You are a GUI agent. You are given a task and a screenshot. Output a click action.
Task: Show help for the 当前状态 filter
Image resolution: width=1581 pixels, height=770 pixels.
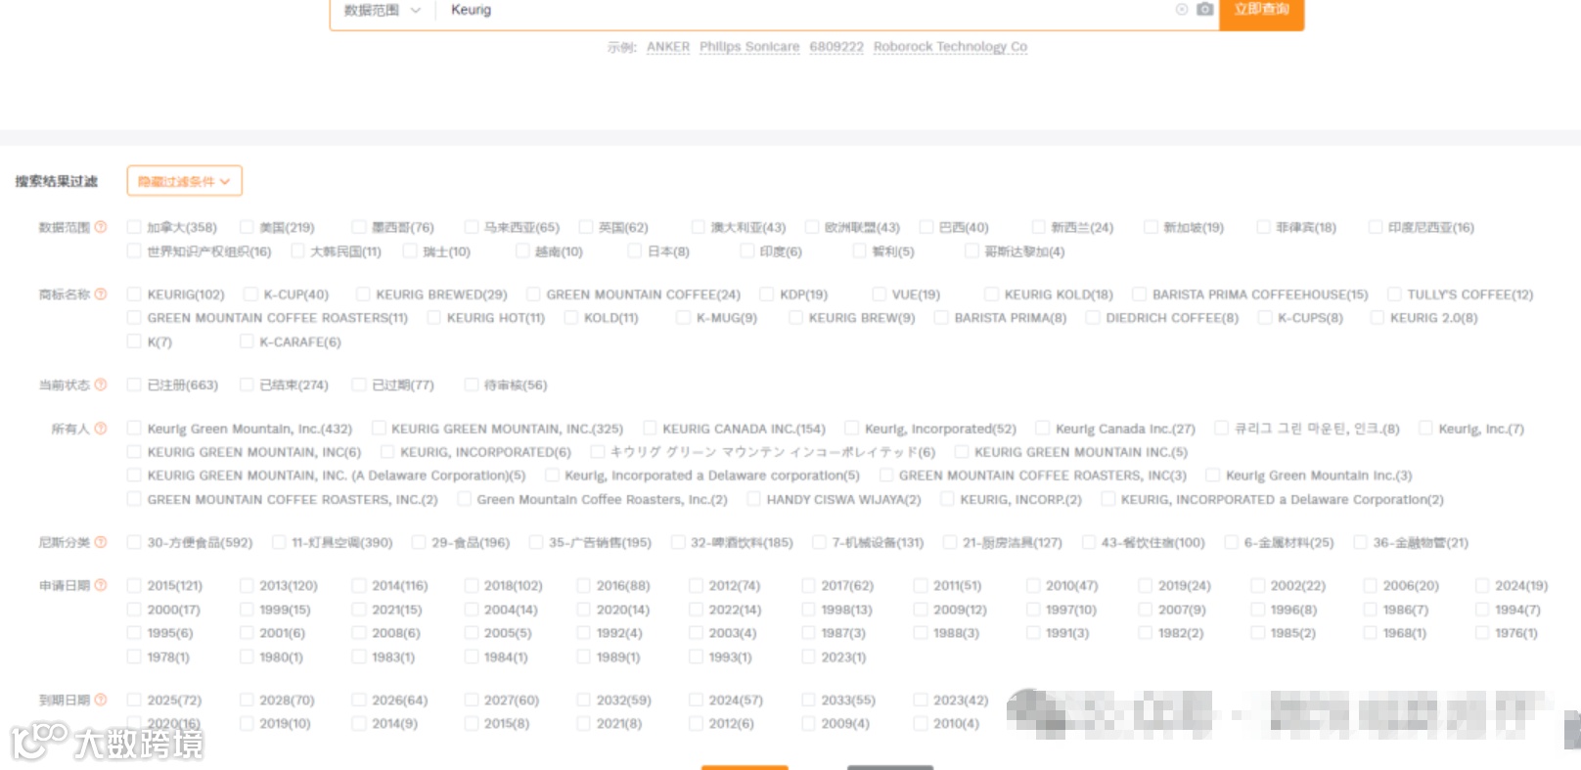pos(101,385)
